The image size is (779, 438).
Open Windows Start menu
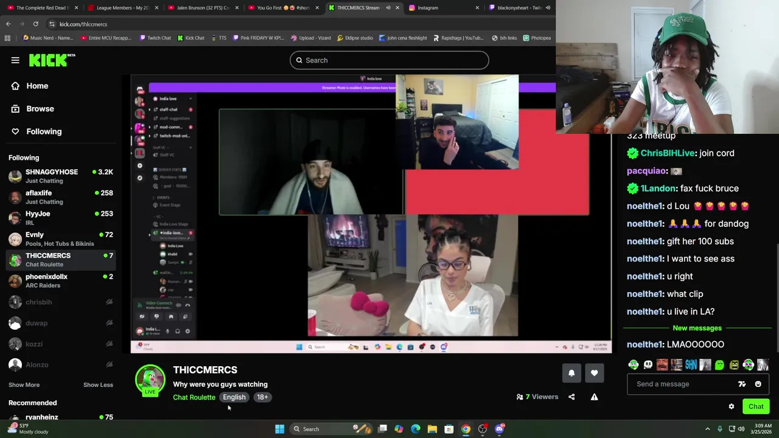tap(279, 429)
